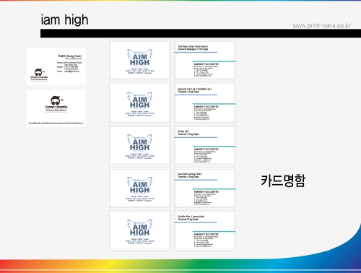
Task: Click the winged AIM HIGH logo beside the General Manager card
Action: pos(140,58)
